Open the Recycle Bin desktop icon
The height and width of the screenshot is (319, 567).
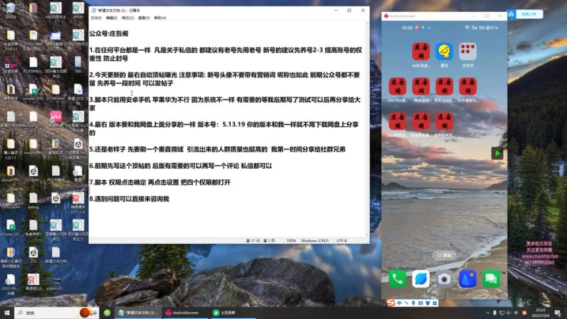click(11, 9)
